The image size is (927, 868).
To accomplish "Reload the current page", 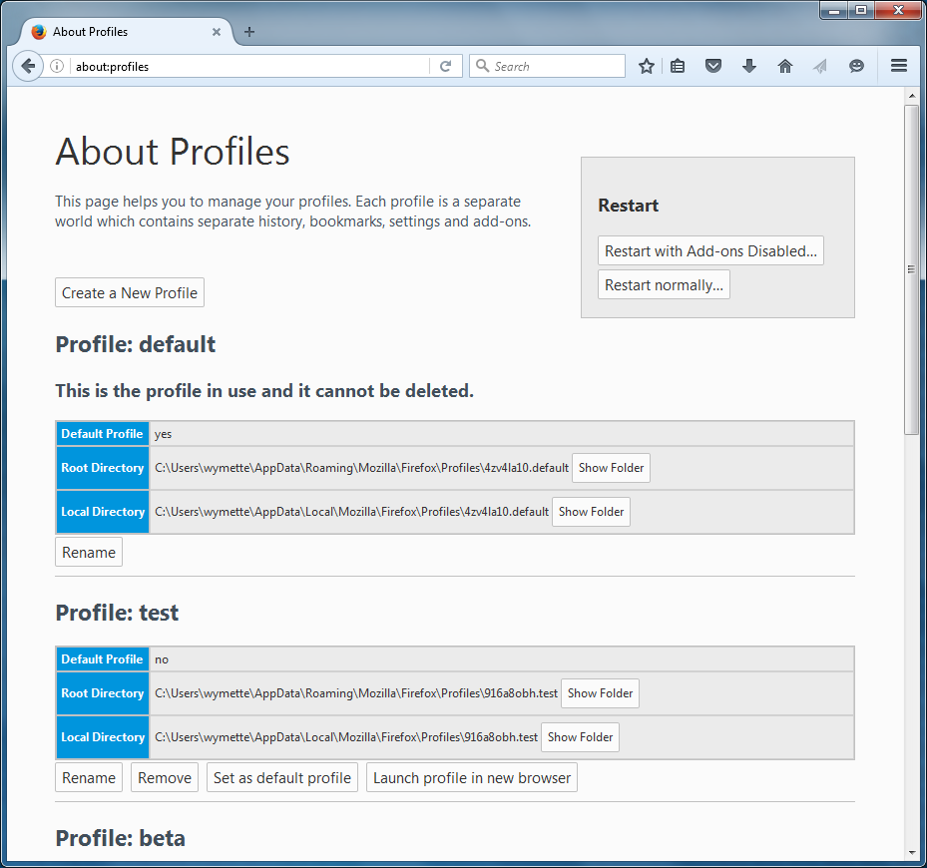I will point(446,66).
